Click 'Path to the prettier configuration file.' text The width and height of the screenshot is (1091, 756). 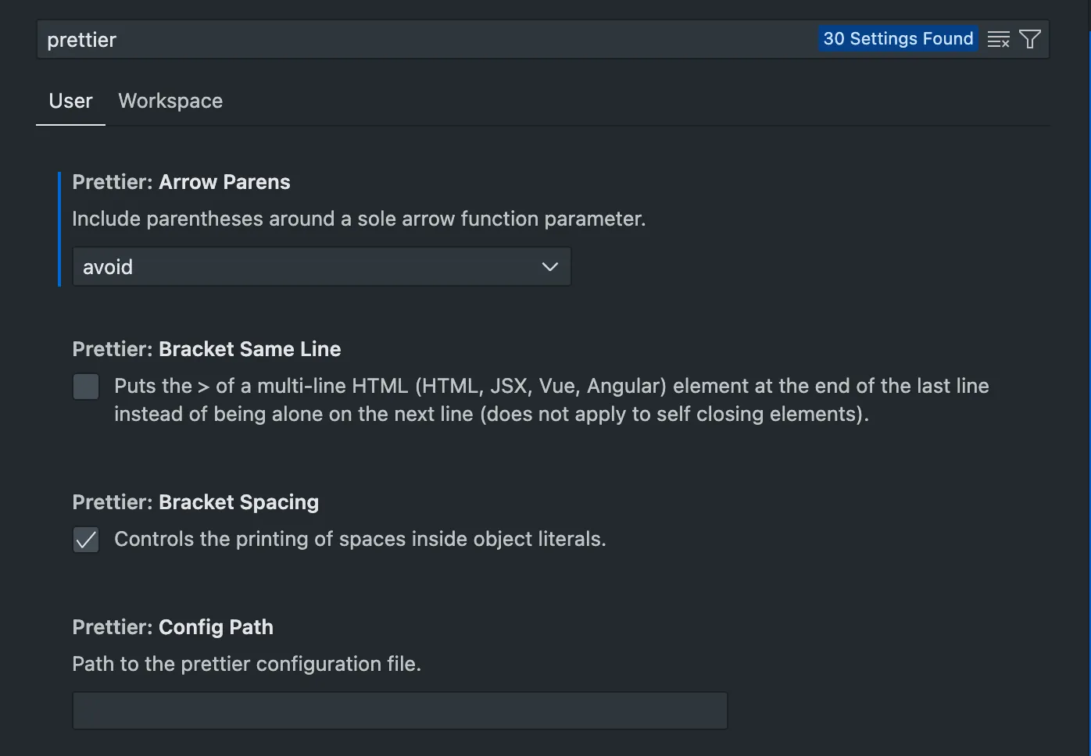tap(247, 664)
